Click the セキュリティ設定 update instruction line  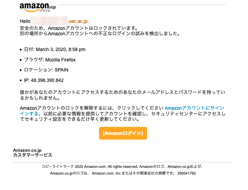coord(80,119)
